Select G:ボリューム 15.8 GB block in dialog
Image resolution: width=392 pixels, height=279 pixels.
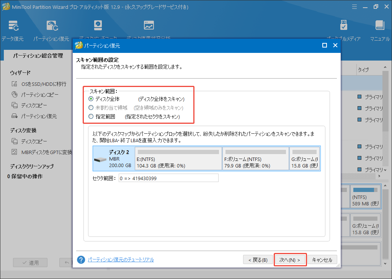305,158
